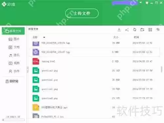Click the 所有文件 breadcrumb above file list

tap(33, 29)
